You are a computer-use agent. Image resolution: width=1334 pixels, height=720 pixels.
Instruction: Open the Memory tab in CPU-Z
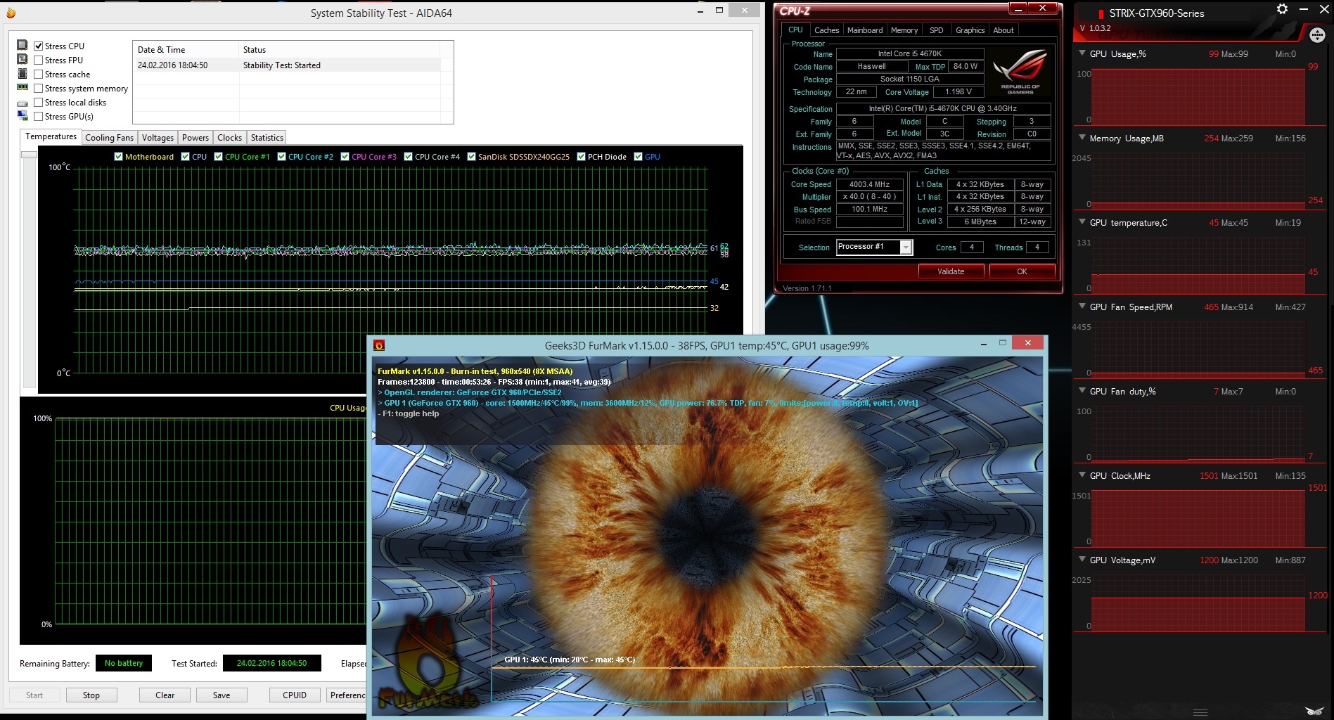click(904, 30)
